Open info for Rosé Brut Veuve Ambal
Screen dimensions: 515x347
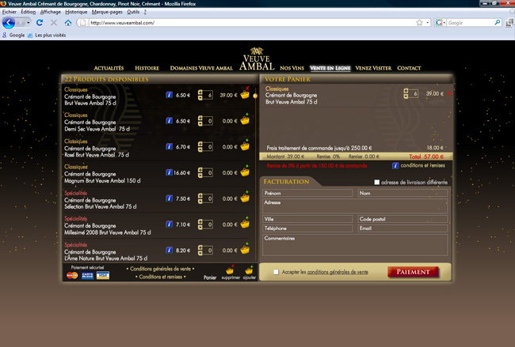click(169, 147)
